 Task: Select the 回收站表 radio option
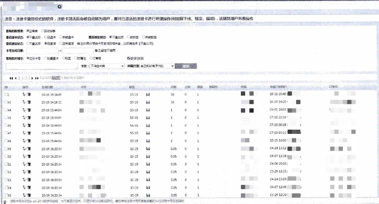(42, 31)
